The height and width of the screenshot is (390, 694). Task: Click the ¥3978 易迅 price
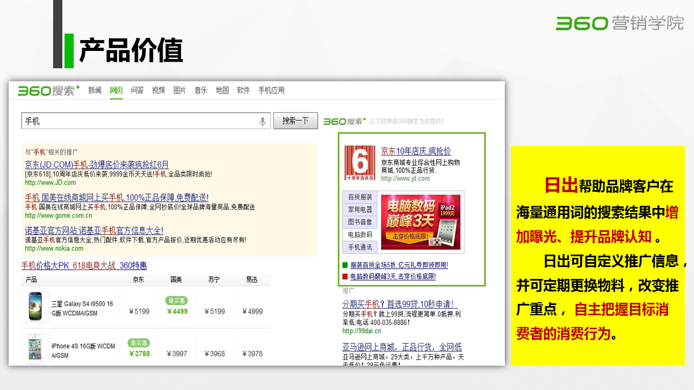point(252,354)
